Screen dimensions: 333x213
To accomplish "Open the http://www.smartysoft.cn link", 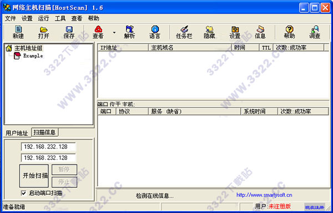I will 264,195.
